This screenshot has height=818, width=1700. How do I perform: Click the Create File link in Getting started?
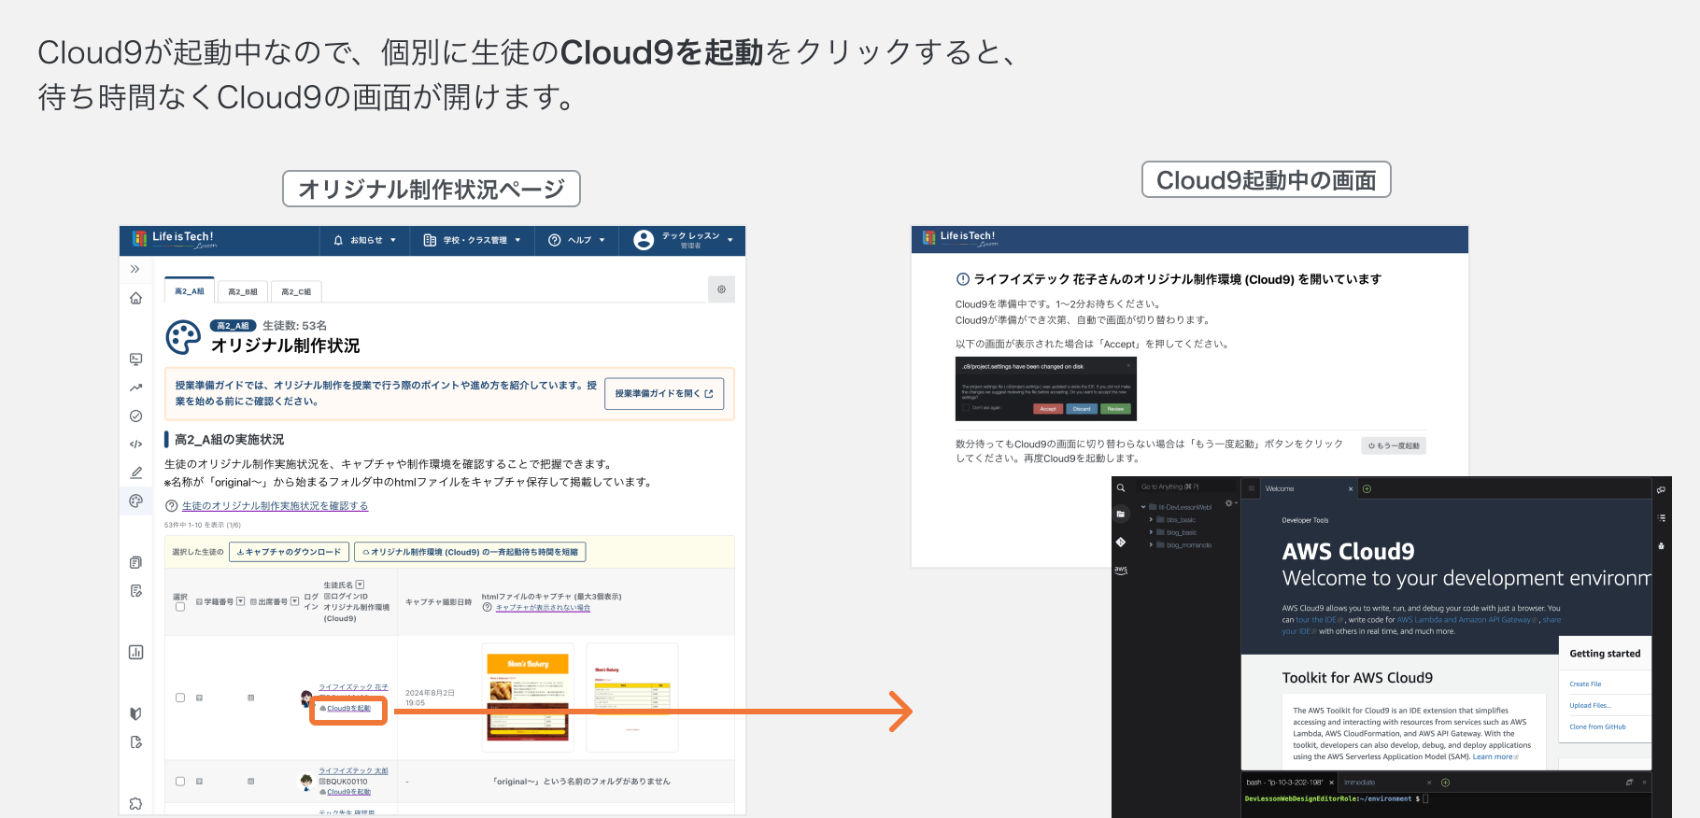(x=1585, y=684)
